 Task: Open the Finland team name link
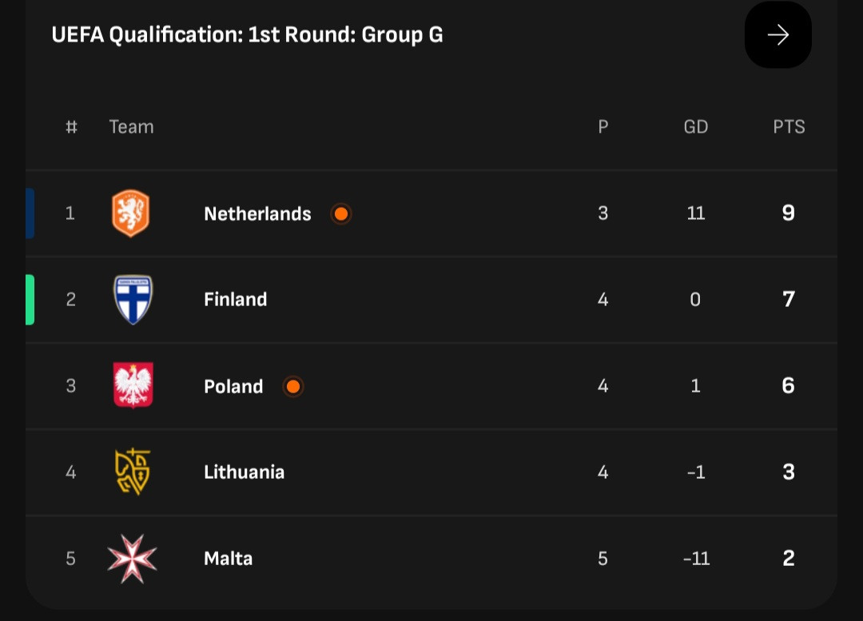pyautogui.click(x=236, y=300)
